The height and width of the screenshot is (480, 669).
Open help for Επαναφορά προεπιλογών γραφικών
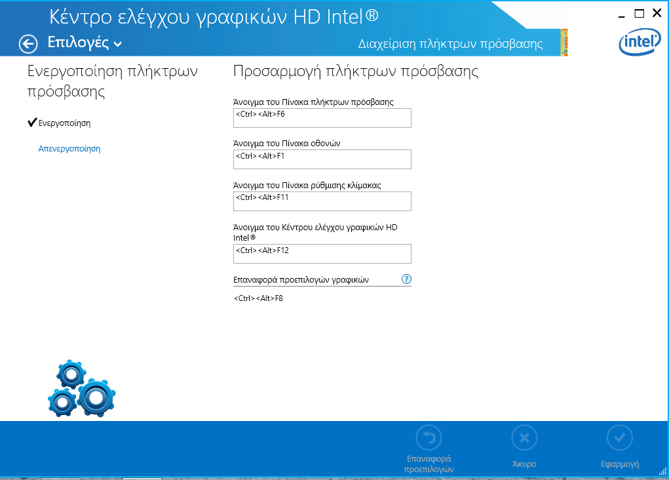pos(406,279)
